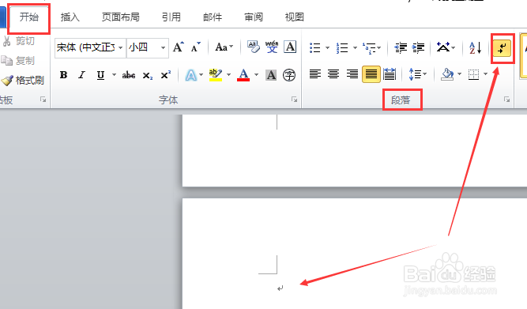Open the wén phonetic guide tool

[x=272, y=47]
